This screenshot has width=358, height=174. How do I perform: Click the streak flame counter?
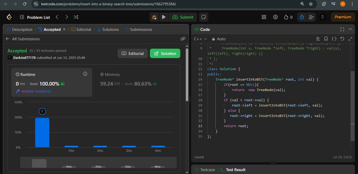(288, 17)
